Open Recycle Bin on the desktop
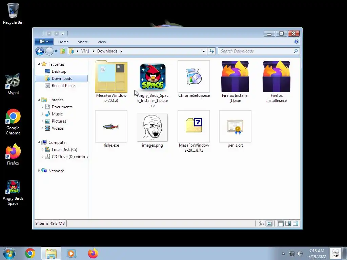This screenshot has width=347, height=260. [x=13, y=14]
